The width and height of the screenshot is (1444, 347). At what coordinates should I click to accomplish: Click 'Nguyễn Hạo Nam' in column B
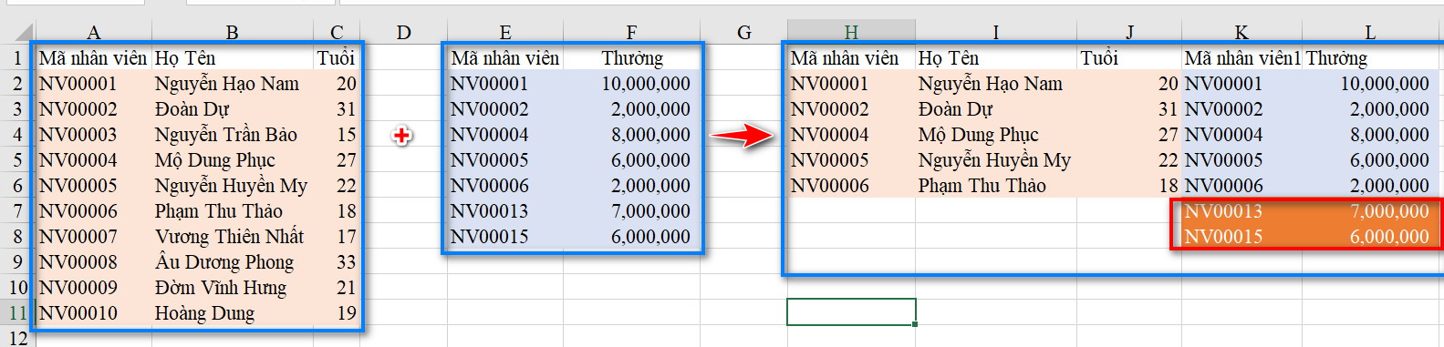click(232, 84)
